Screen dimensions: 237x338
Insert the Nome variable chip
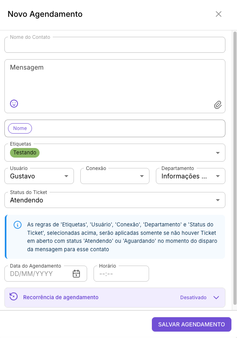pos(20,128)
